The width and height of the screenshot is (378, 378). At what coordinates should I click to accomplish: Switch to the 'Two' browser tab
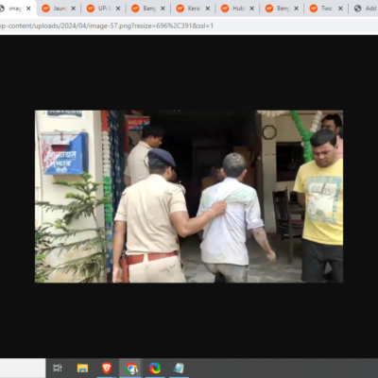(x=327, y=9)
